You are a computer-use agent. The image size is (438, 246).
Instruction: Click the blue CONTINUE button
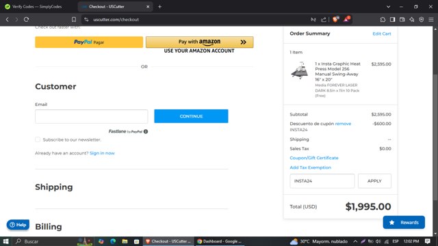point(191,116)
